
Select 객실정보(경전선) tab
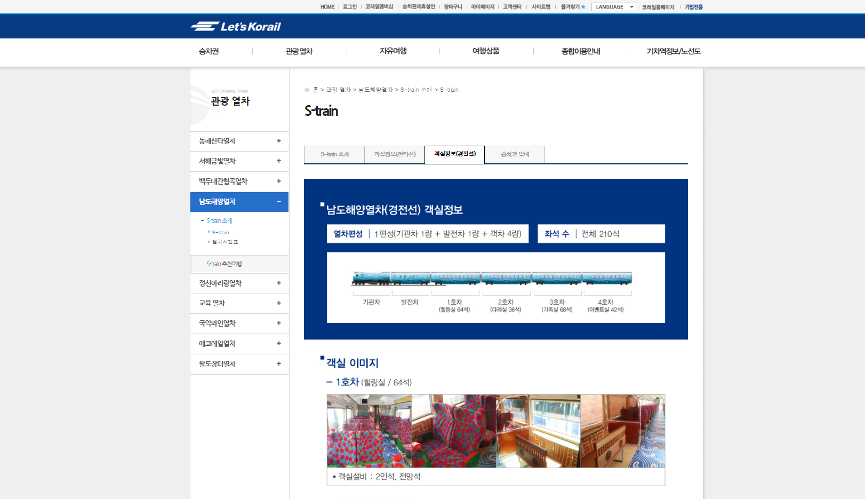pyautogui.click(x=455, y=154)
